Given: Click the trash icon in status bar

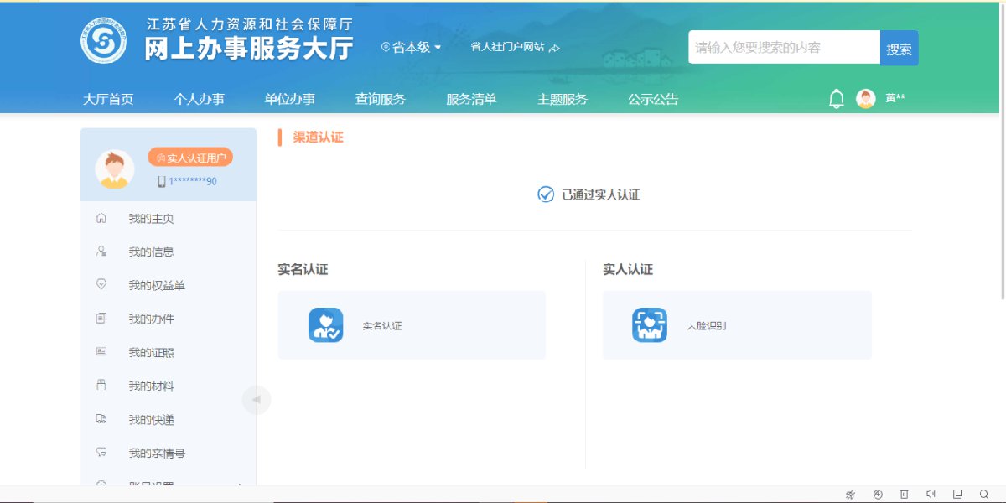Looking at the screenshot, I should coord(904,495).
